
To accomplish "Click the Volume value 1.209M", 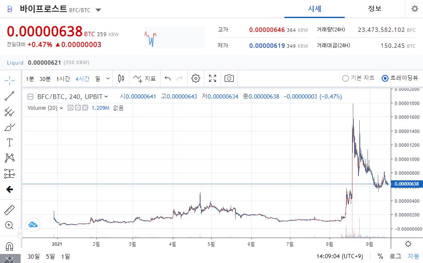I will (x=100, y=108).
